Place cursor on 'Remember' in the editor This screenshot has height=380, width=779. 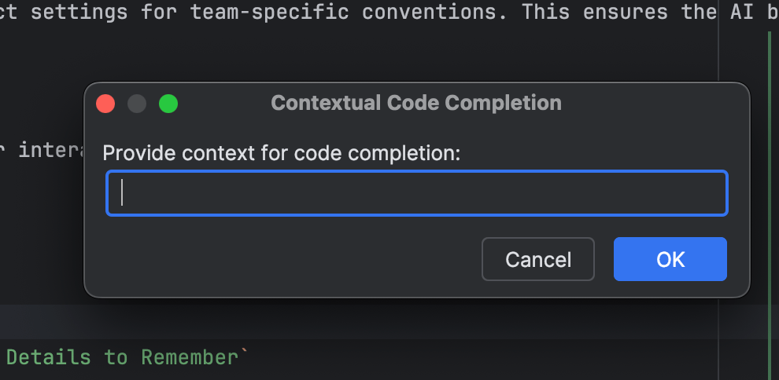(x=190, y=358)
